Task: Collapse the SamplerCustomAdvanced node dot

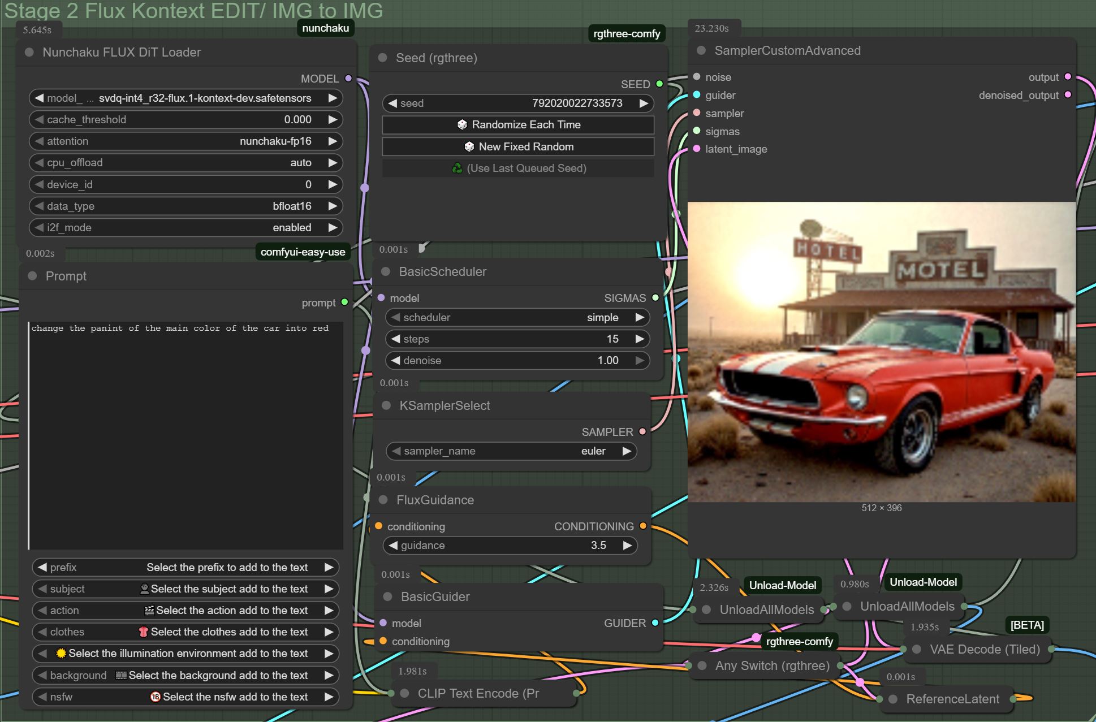Action: 701,50
